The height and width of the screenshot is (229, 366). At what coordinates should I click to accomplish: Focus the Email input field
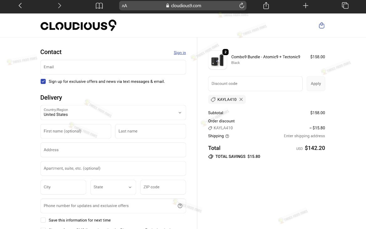click(113, 67)
